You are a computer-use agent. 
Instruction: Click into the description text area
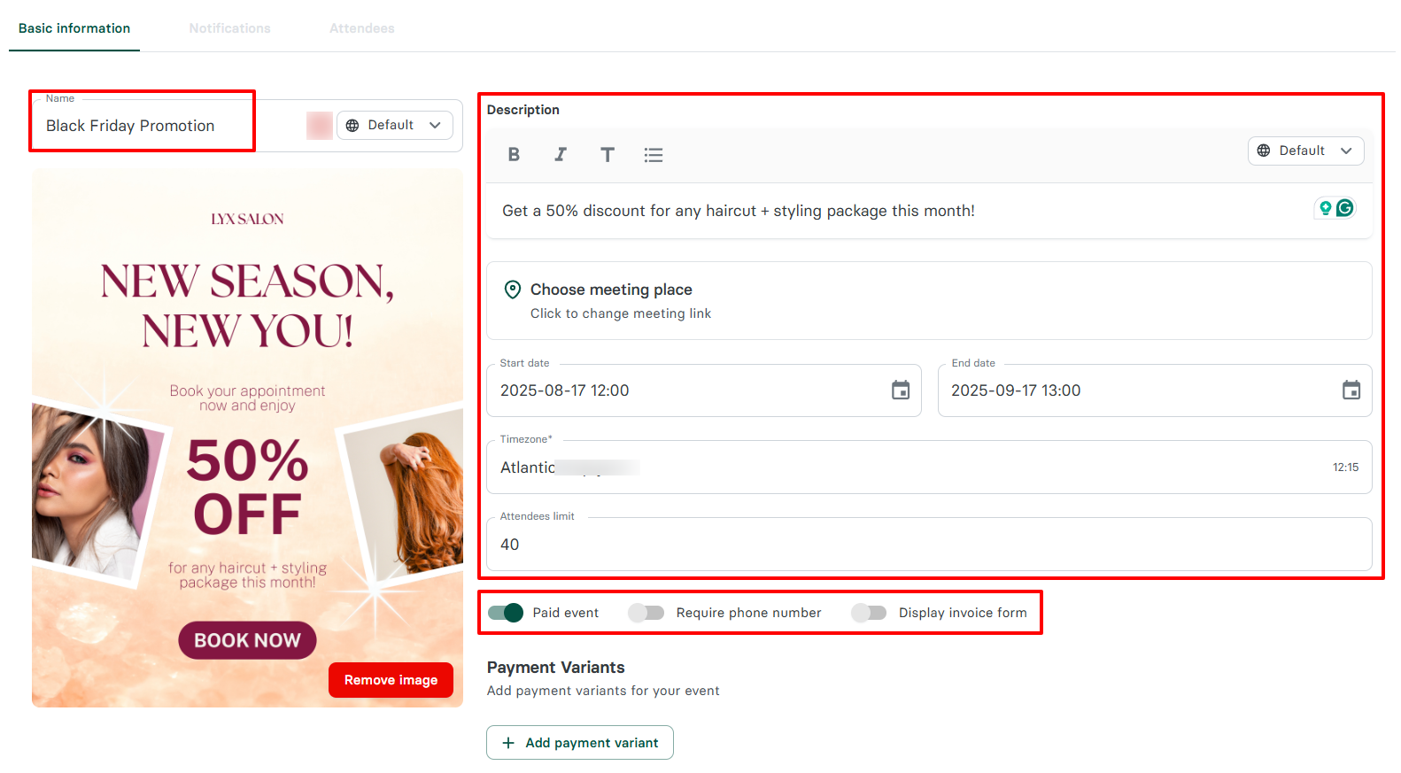(929, 211)
